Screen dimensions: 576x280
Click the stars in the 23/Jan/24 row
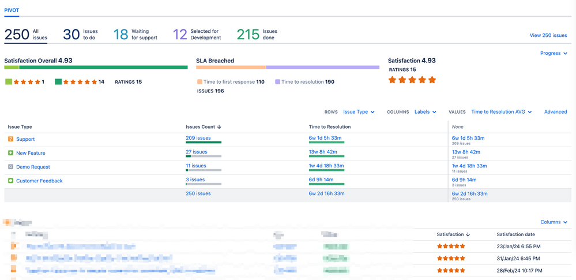click(451, 246)
